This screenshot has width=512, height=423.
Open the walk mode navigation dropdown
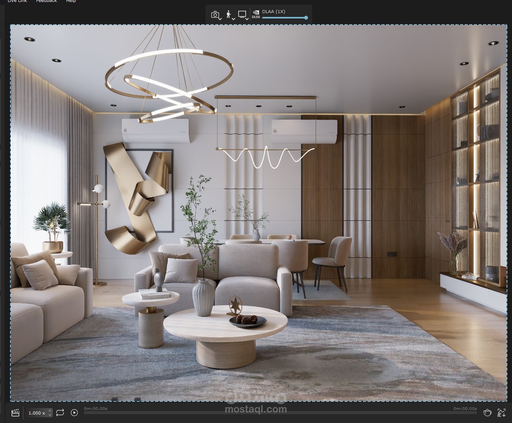pyautogui.click(x=230, y=15)
